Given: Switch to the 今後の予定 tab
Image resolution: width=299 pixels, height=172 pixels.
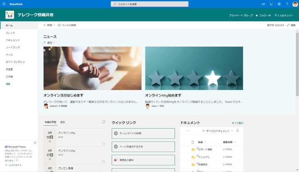Looking at the screenshot, I should pyautogui.click(x=50, y=122).
